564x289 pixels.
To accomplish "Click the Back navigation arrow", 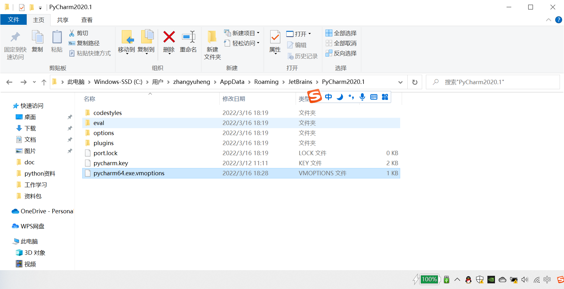I will click(9, 82).
